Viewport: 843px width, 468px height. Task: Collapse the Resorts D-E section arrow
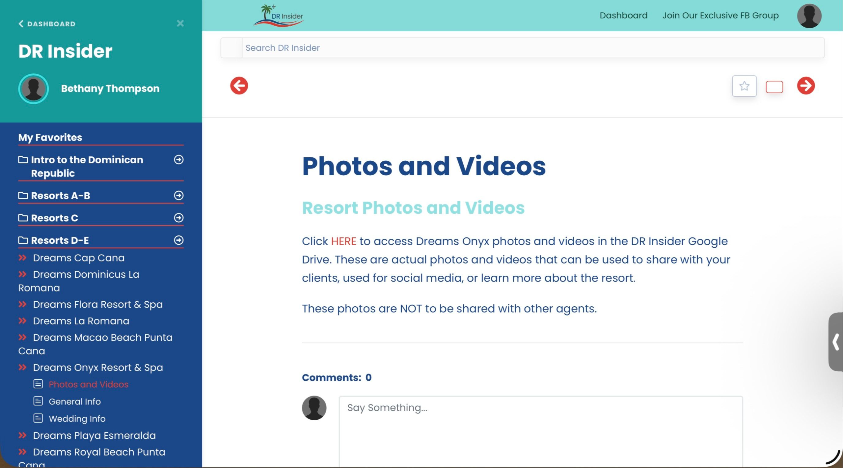(x=178, y=240)
